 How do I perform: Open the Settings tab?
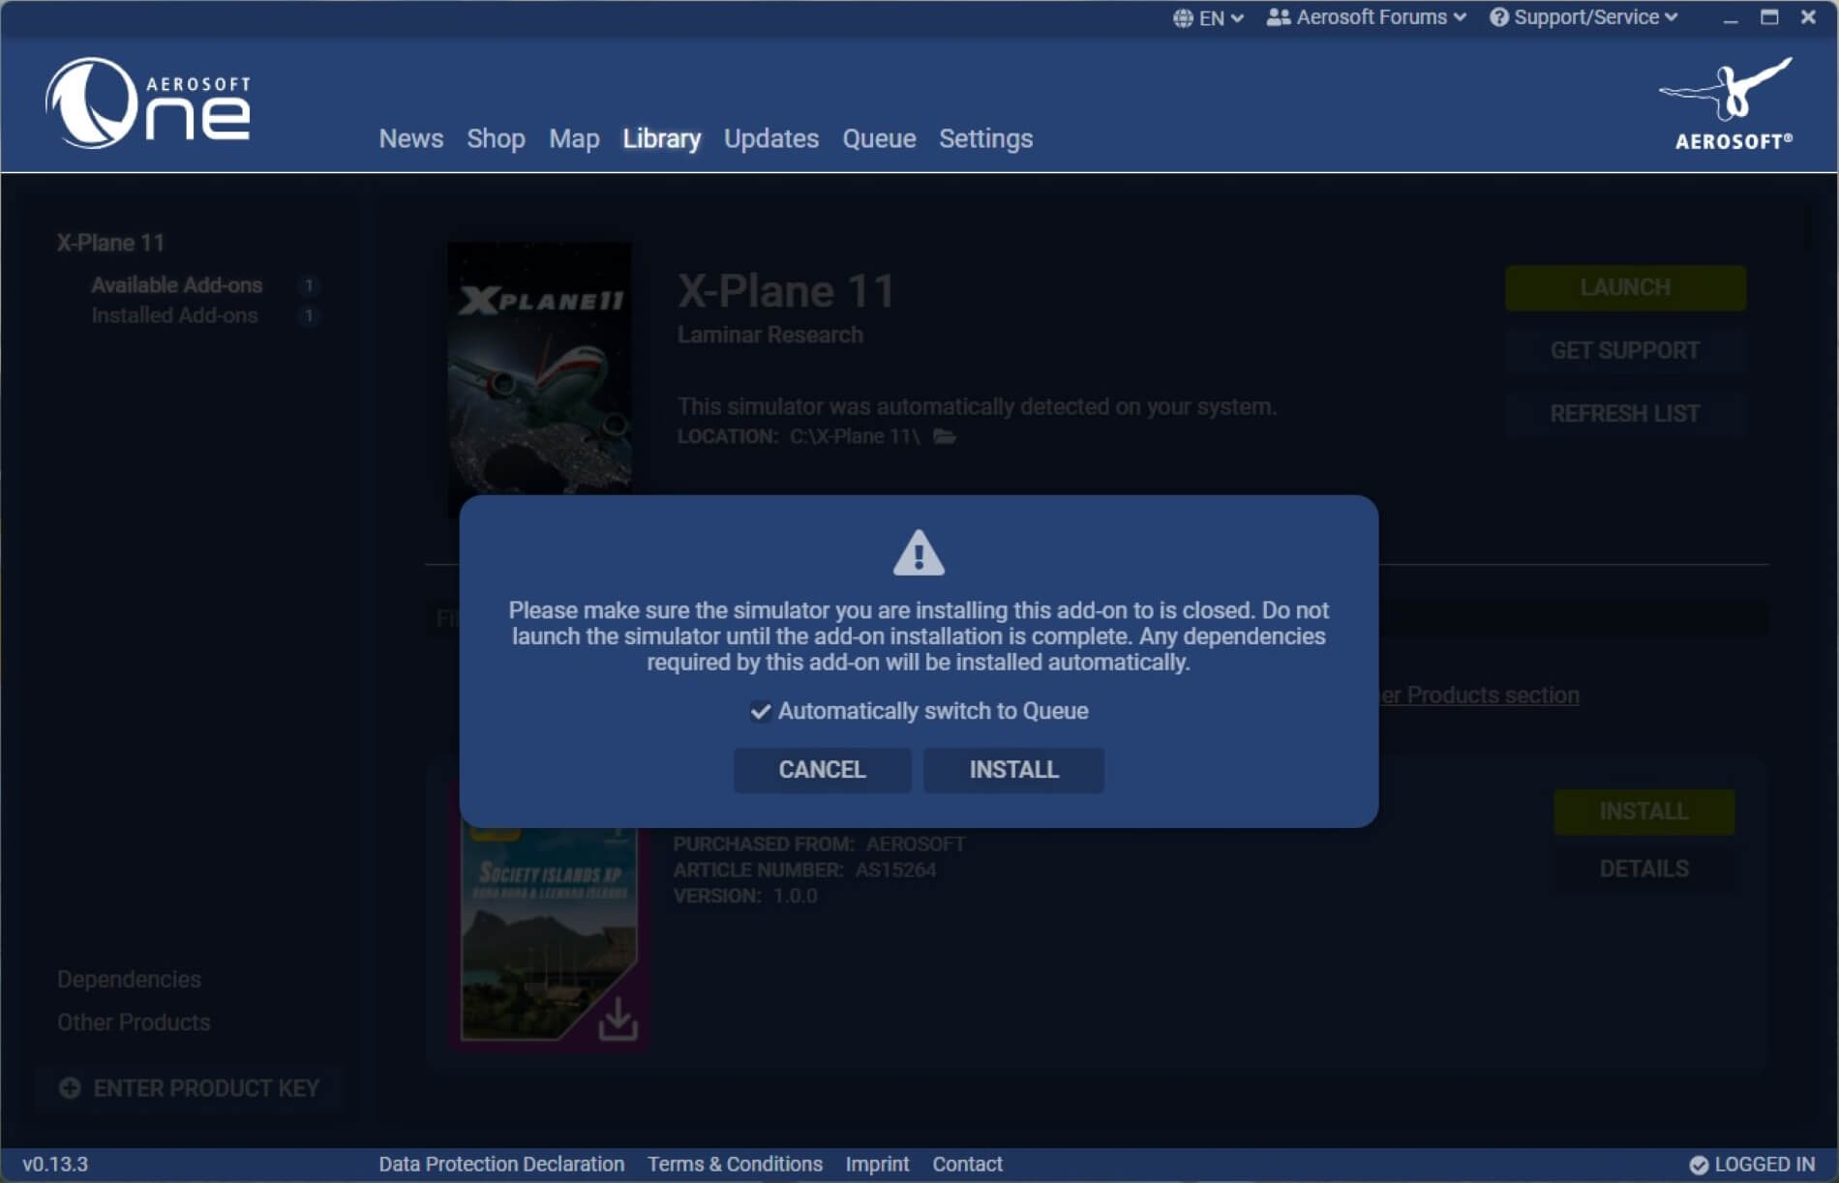(985, 138)
